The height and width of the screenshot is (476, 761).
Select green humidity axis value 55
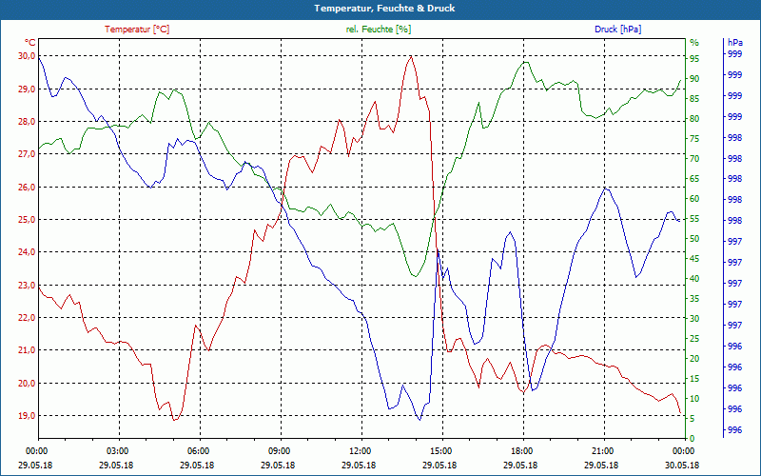[x=694, y=219]
